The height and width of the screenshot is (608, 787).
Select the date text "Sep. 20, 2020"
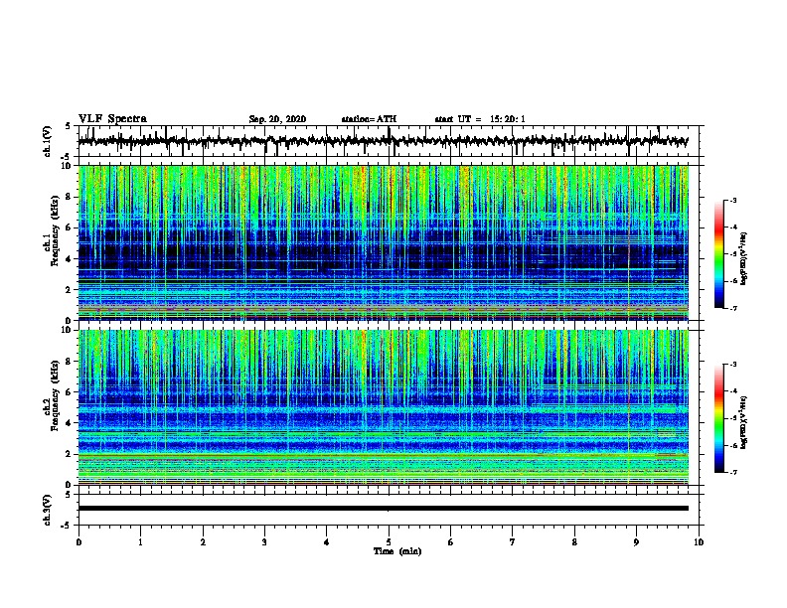(277, 119)
